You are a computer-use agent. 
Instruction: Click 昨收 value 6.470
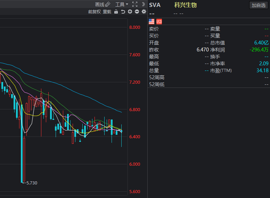click(x=203, y=50)
